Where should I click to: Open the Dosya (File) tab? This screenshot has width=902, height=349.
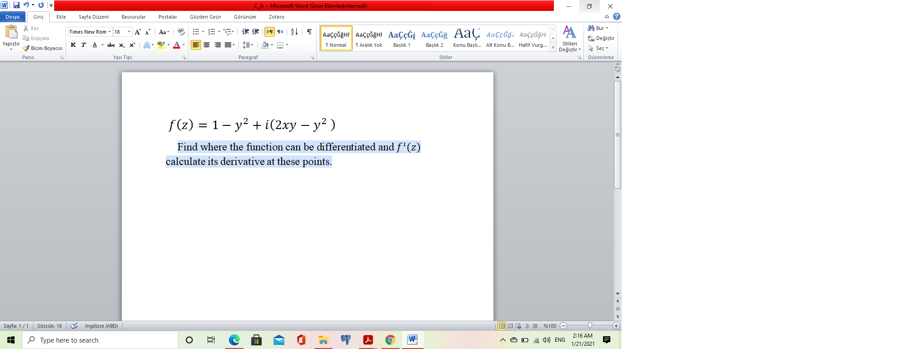13,17
